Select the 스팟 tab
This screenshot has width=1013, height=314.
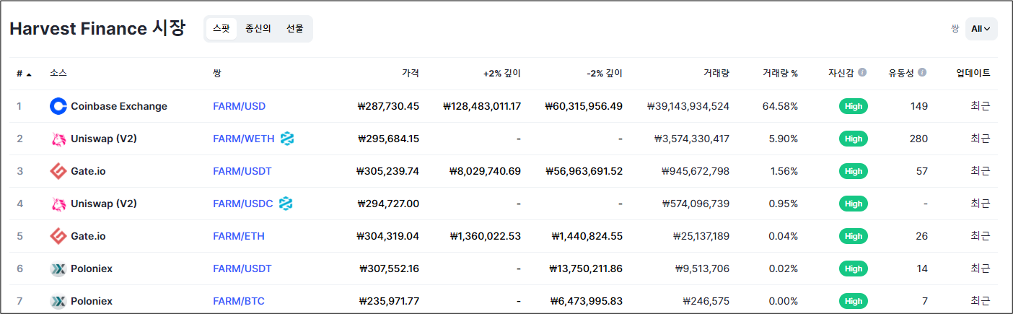pos(222,29)
